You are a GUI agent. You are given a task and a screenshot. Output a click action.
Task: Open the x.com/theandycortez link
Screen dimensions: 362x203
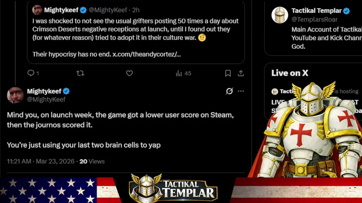pyautogui.click(x=146, y=54)
